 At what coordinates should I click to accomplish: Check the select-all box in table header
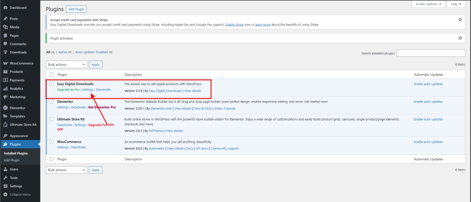coord(52,74)
